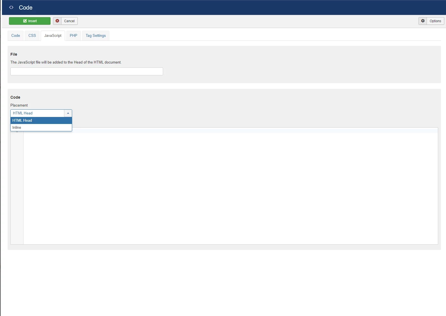Select the JavaScript tab

pyautogui.click(x=53, y=36)
